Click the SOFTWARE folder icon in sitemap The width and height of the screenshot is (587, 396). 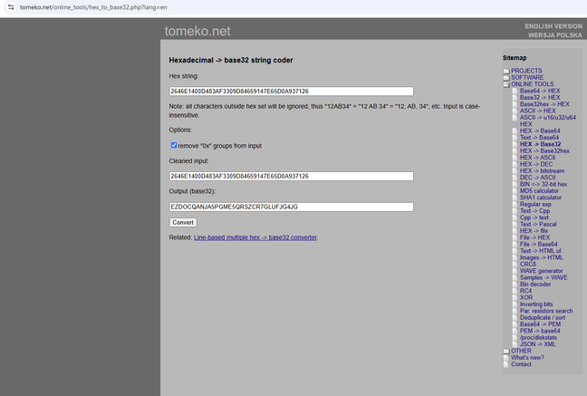pyautogui.click(x=506, y=78)
